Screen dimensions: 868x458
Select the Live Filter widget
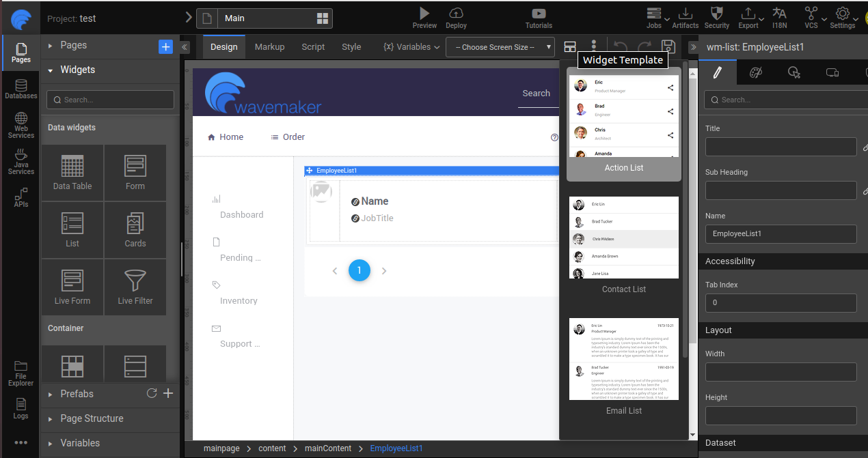135,287
